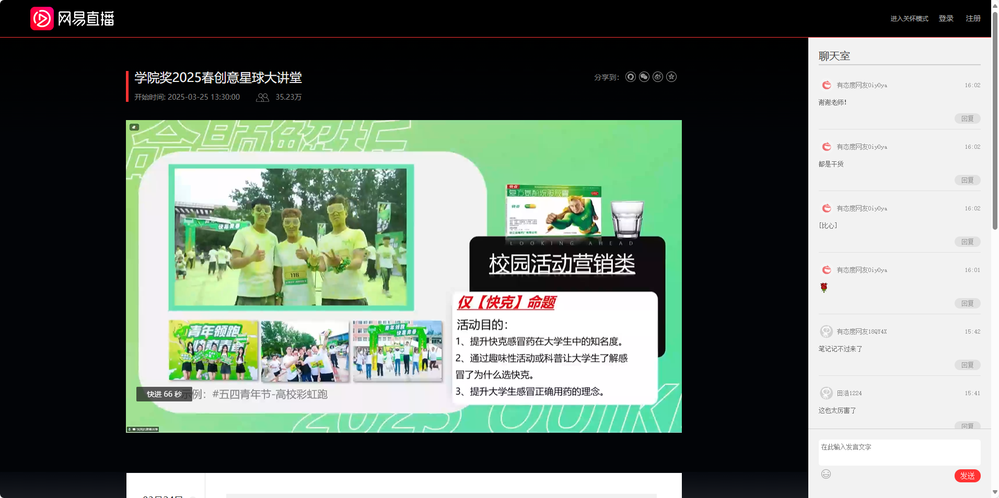Reply to the '都是干货' message

(967, 180)
